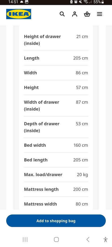This screenshot has height=247, width=112.
Task: Open the shopping basket icon
Action: [87, 14]
